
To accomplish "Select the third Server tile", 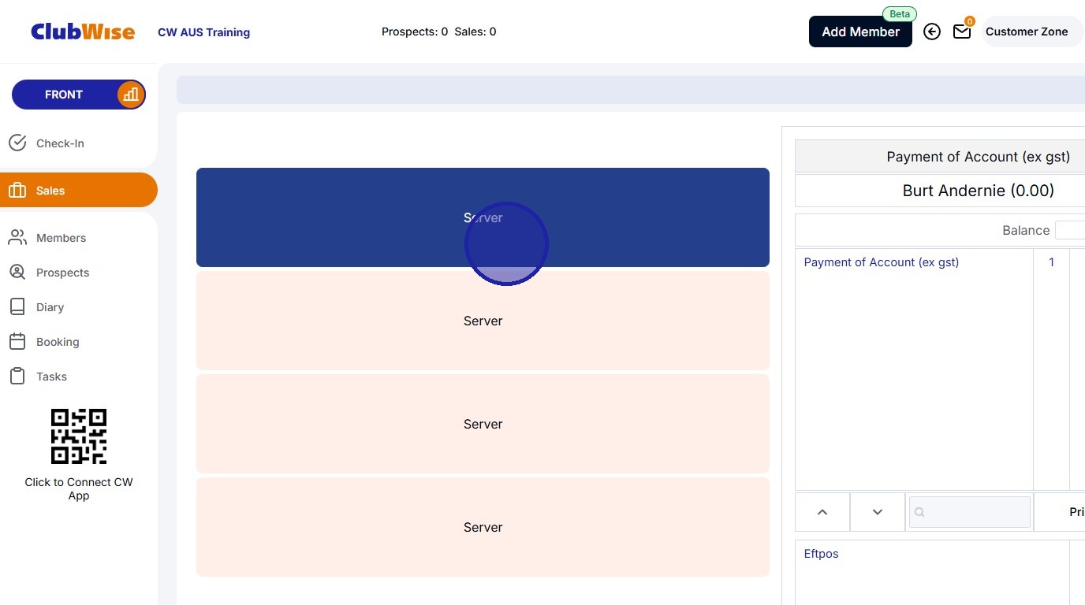I will click(483, 424).
